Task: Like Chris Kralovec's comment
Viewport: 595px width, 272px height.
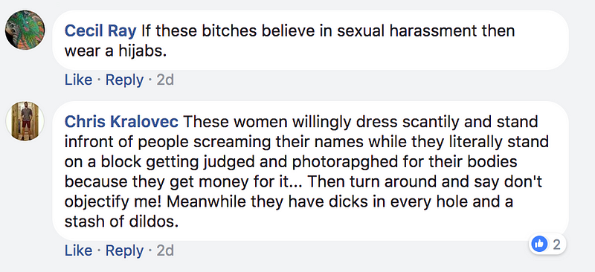Action: coord(79,250)
